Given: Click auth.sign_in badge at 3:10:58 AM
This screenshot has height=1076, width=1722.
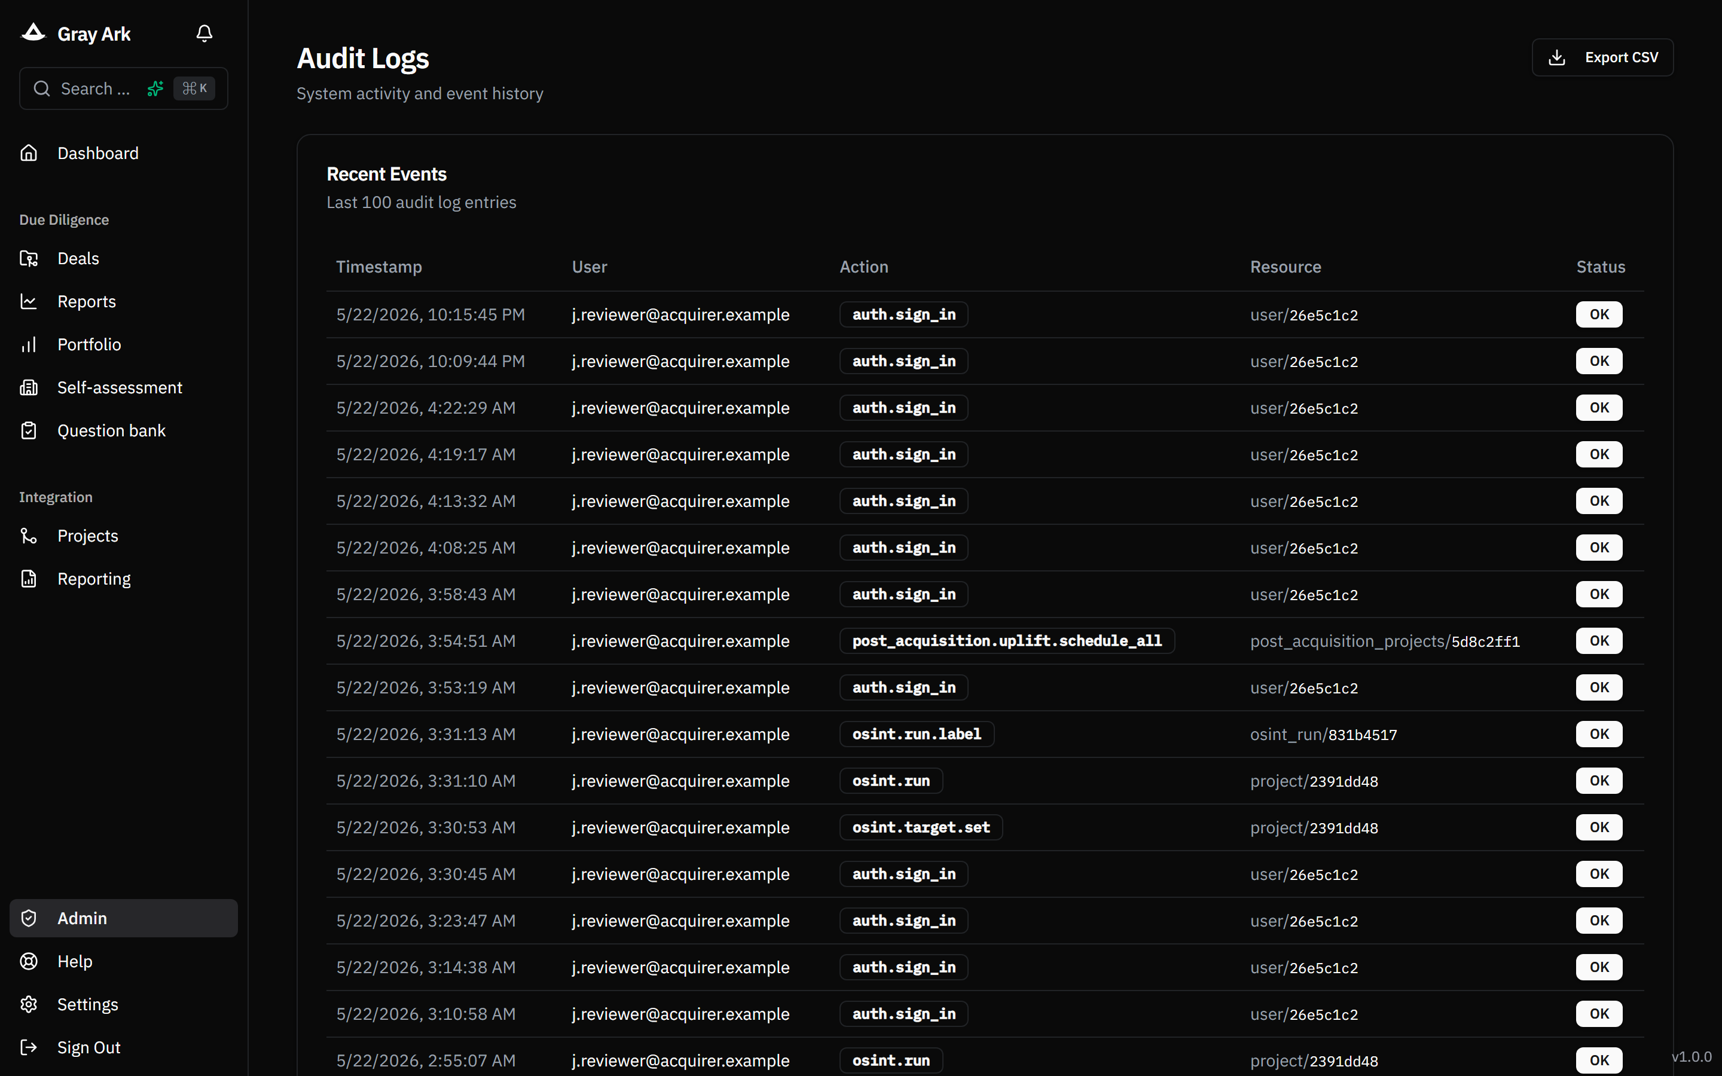Looking at the screenshot, I should coord(903,1014).
